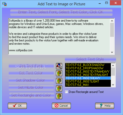
Task: Click the text box's down scroll arrow
Action: (x=112, y=52)
